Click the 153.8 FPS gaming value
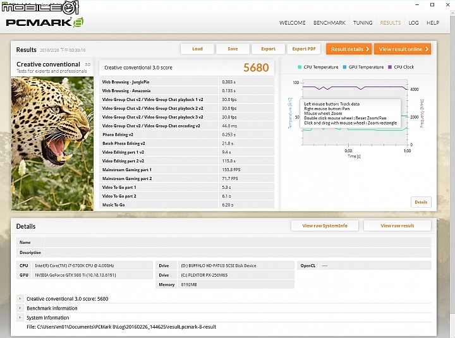 point(231,170)
